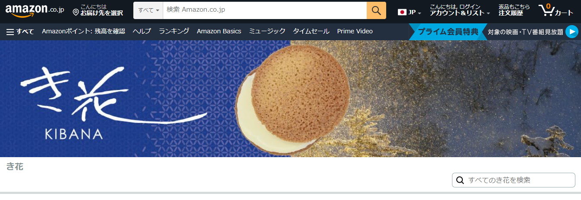Expand the アカウント＆リスト dropdown
581x200 pixels.
pyautogui.click(x=460, y=10)
